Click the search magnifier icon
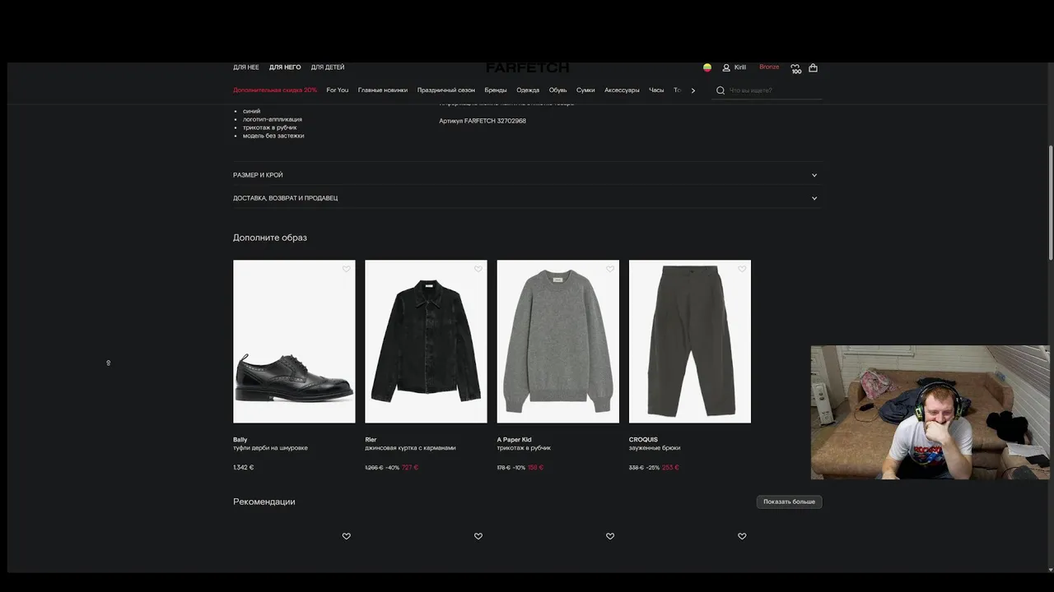This screenshot has width=1054, height=592. click(721, 90)
